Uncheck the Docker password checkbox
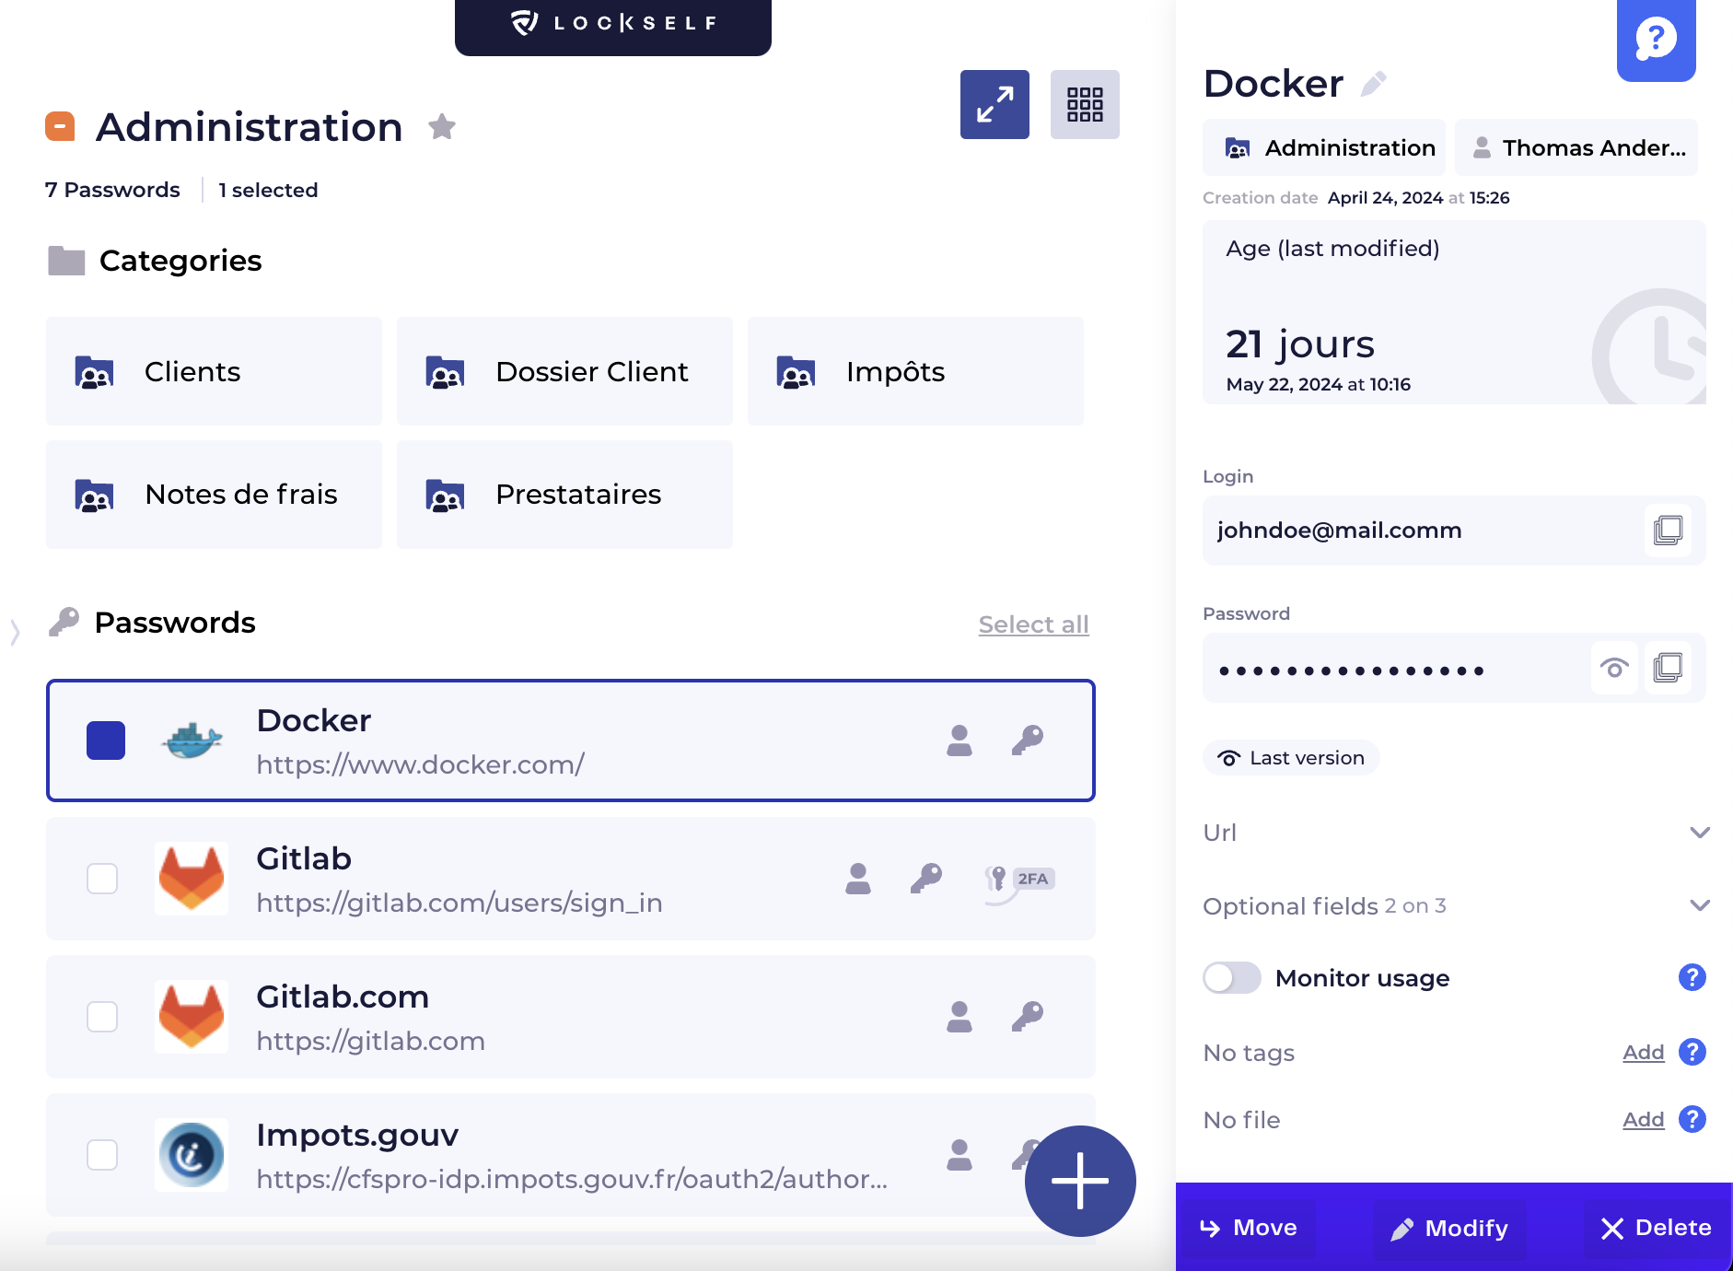The image size is (1733, 1271). (106, 740)
